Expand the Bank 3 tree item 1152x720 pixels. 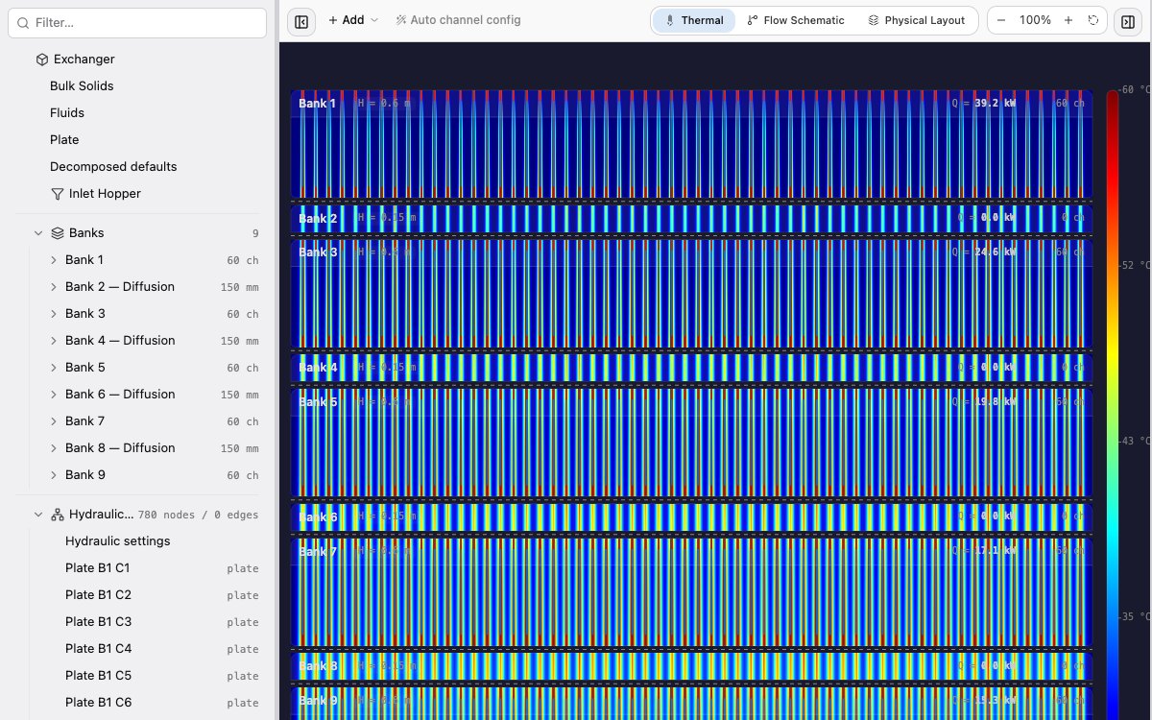pos(54,314)
